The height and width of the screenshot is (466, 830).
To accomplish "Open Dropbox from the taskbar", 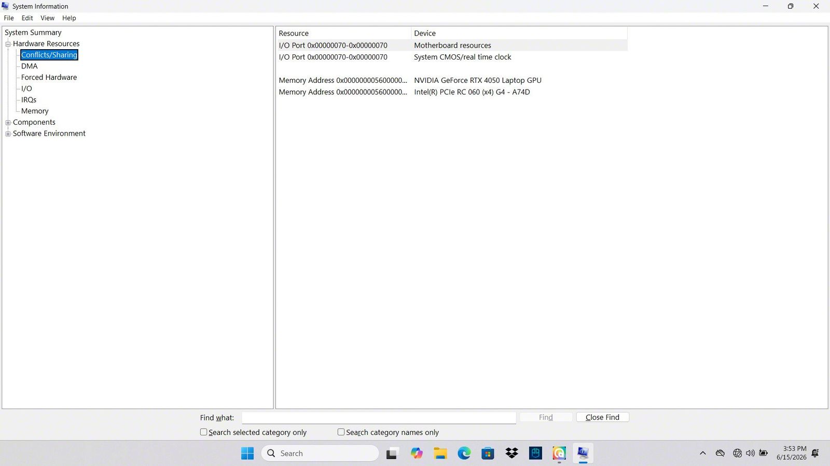I will (511, 454).
